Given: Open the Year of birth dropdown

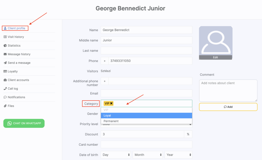Looking at the screenshot, I should [178, 155].
